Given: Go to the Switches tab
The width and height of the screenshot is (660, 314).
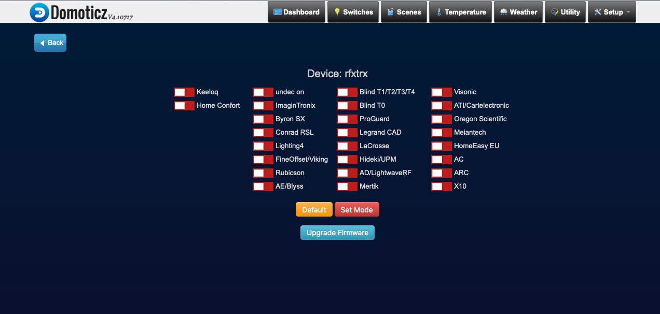Looking at the screenshot, I should [353, 12].
